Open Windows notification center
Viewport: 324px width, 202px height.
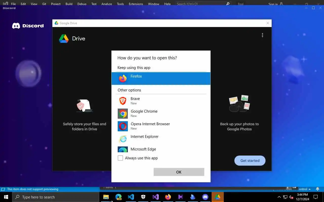pos(316,197)
